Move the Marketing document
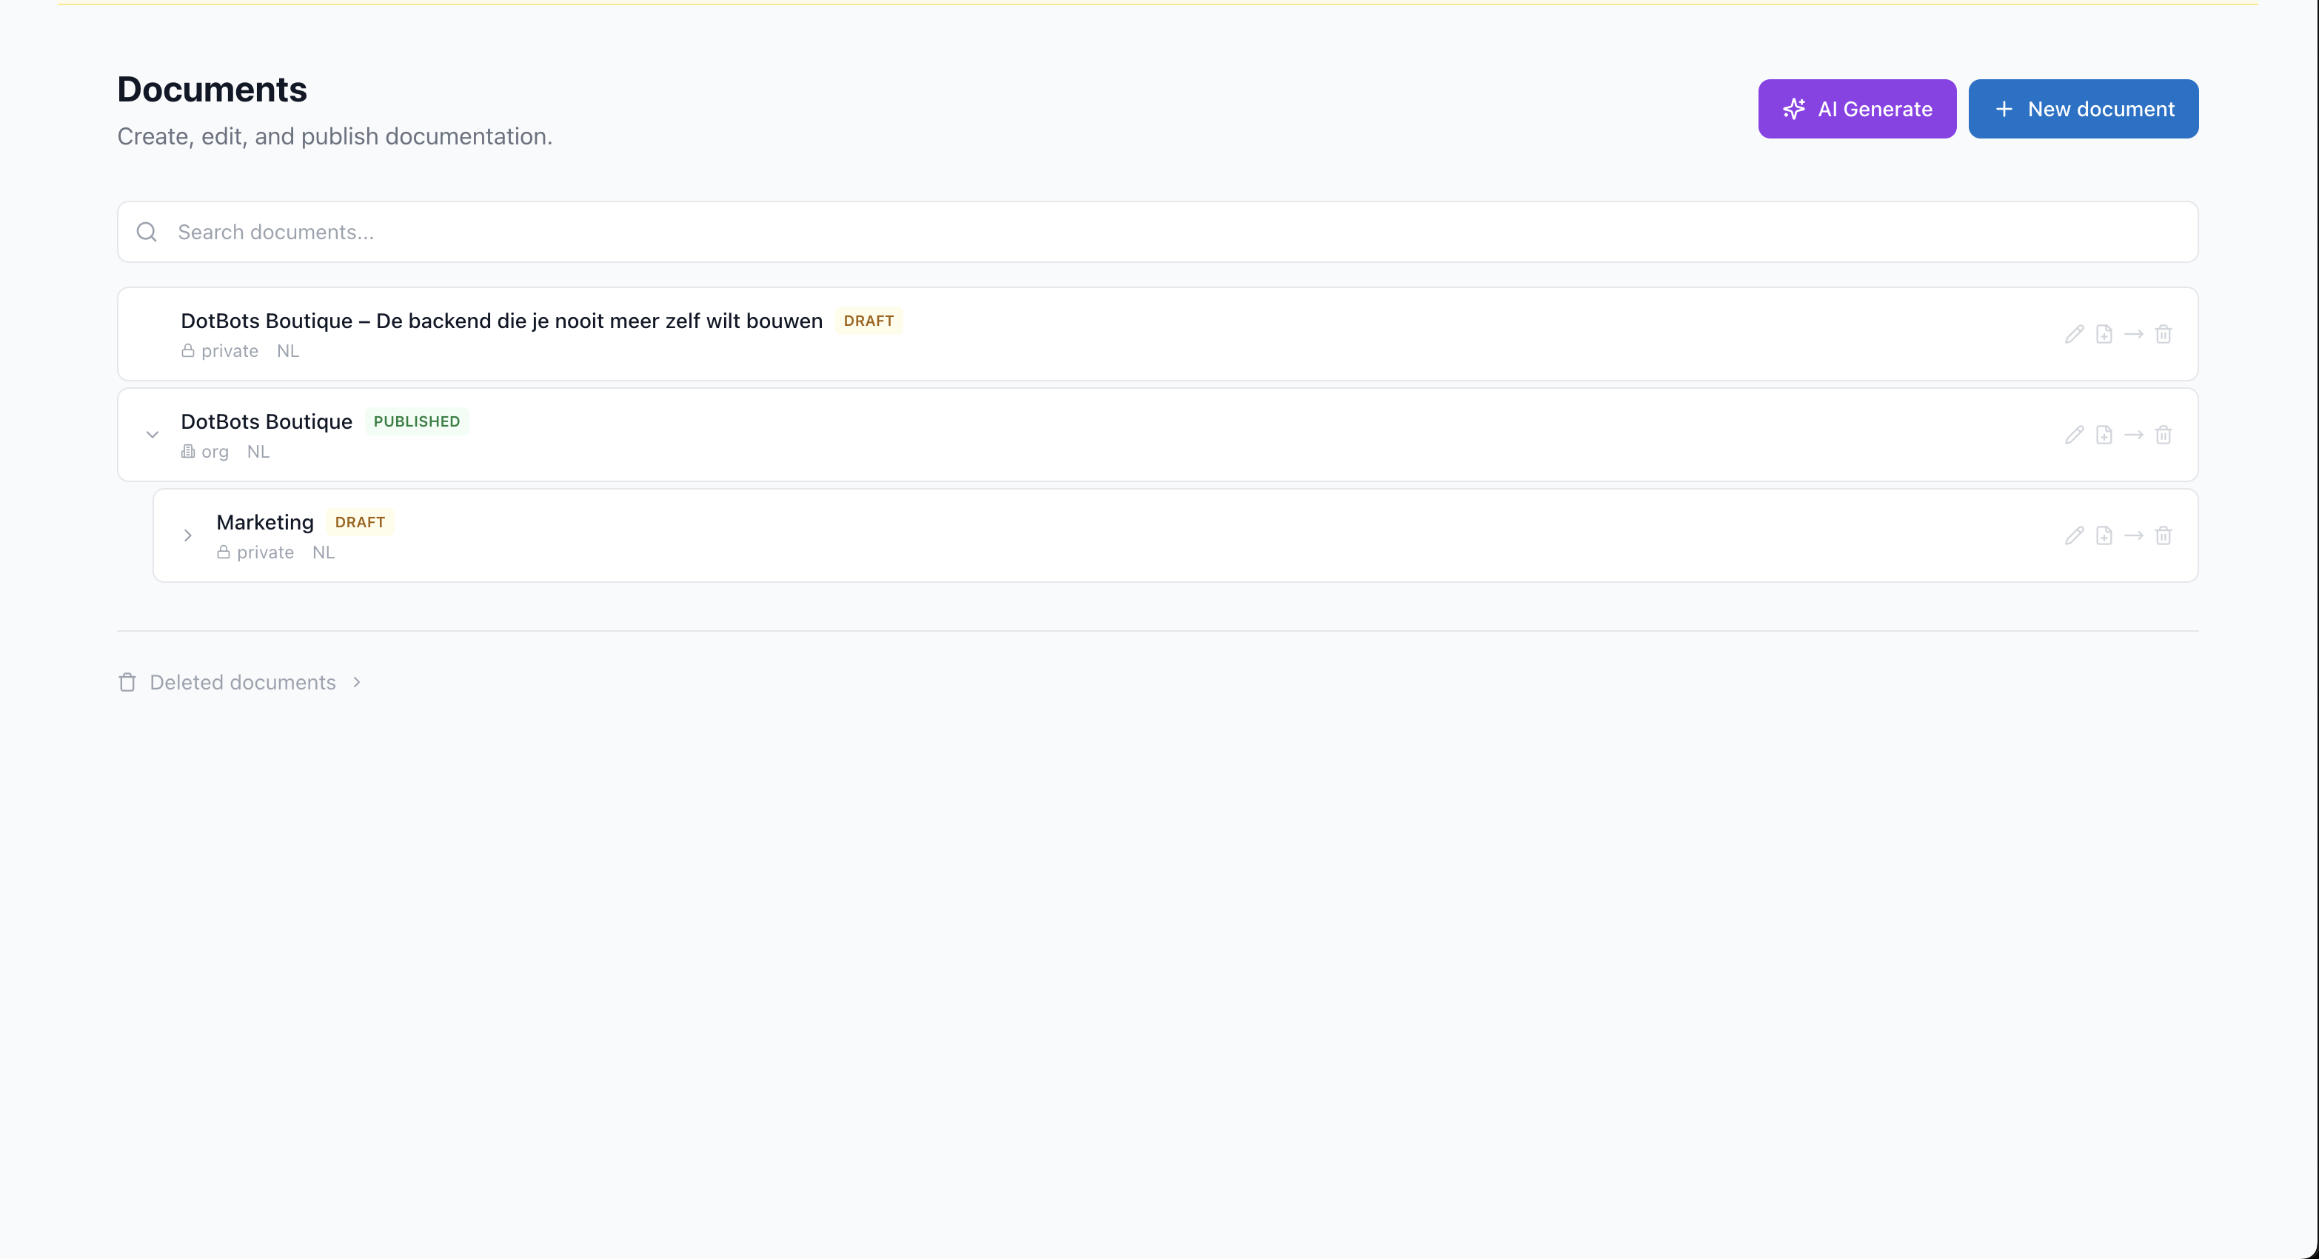Viewport: 2319px width, 1259px height. click(2134, 536)
